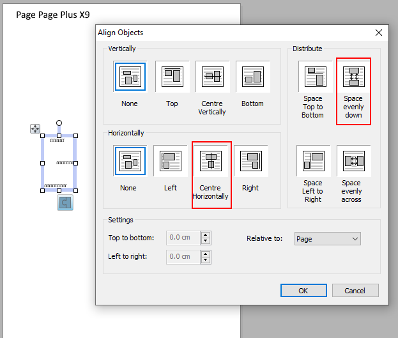Click the 'Page Page Plus X9' page text
Screen dimensions: 398x338
click(53, 15)
